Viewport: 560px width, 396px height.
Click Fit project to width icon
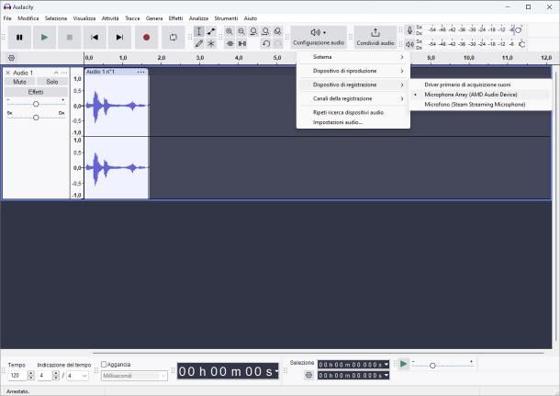click(265, 31)
